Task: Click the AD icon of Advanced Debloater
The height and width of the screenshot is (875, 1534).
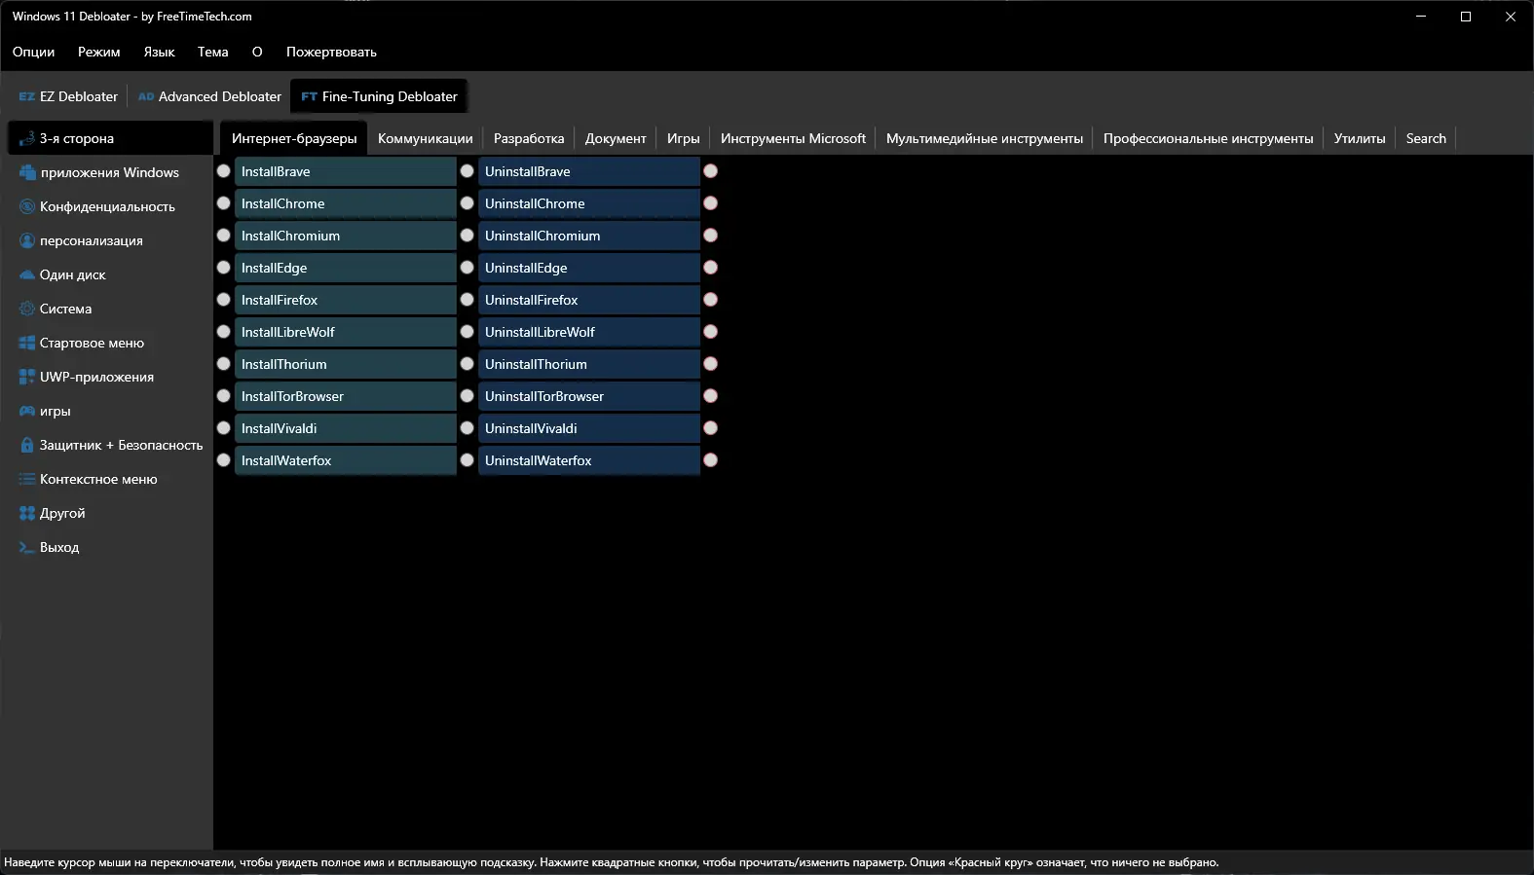Action: [x=146, y=96]
